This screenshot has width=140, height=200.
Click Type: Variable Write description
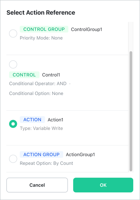[x=41, y=128]
